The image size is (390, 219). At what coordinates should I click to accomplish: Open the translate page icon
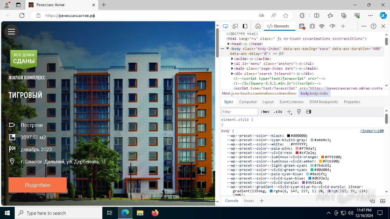[x=261, y=16]
